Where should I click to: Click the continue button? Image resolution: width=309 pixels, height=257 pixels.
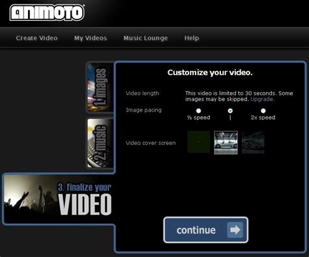206,230
